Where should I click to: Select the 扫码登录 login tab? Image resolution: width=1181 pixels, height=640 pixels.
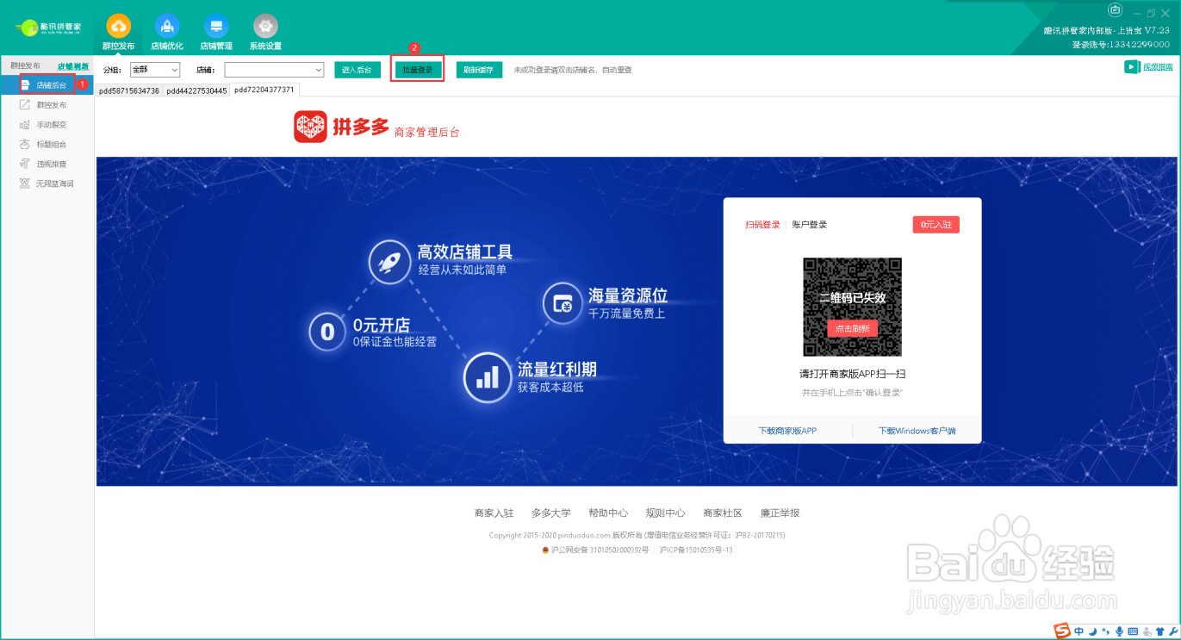coord(762,225)
